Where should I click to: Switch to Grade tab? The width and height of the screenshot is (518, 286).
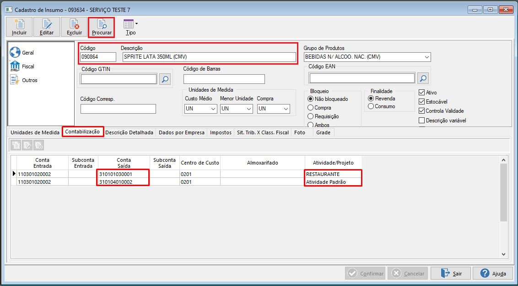[x=324, y=132]
